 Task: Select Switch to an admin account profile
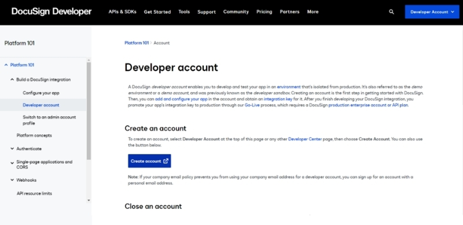[x=49, y=120]
